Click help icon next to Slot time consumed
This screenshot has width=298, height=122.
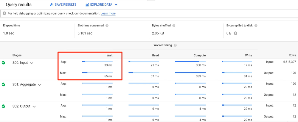click(x=107, y=26)
